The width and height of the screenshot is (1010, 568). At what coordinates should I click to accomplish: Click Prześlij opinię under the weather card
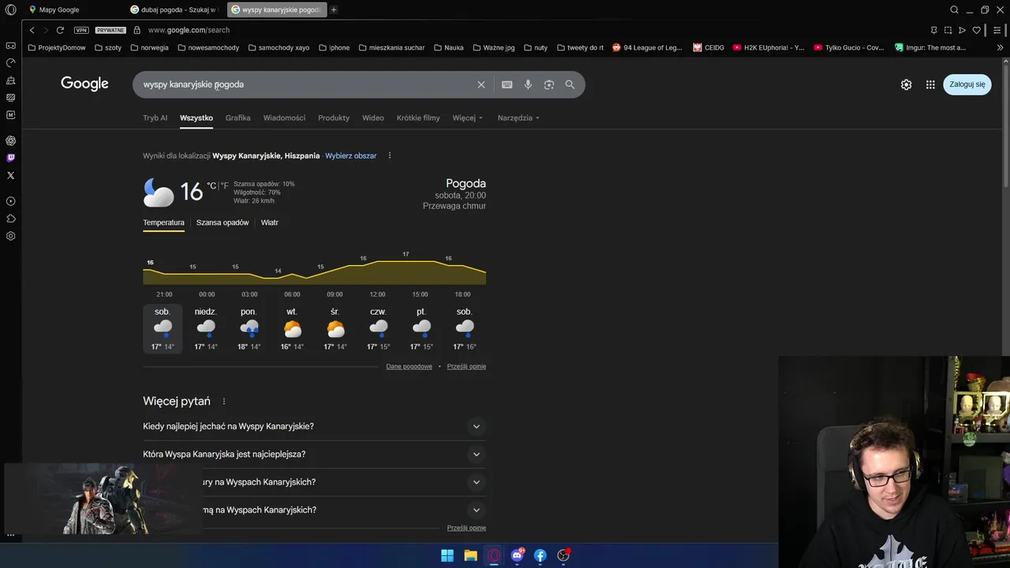[x=466, y=366]
